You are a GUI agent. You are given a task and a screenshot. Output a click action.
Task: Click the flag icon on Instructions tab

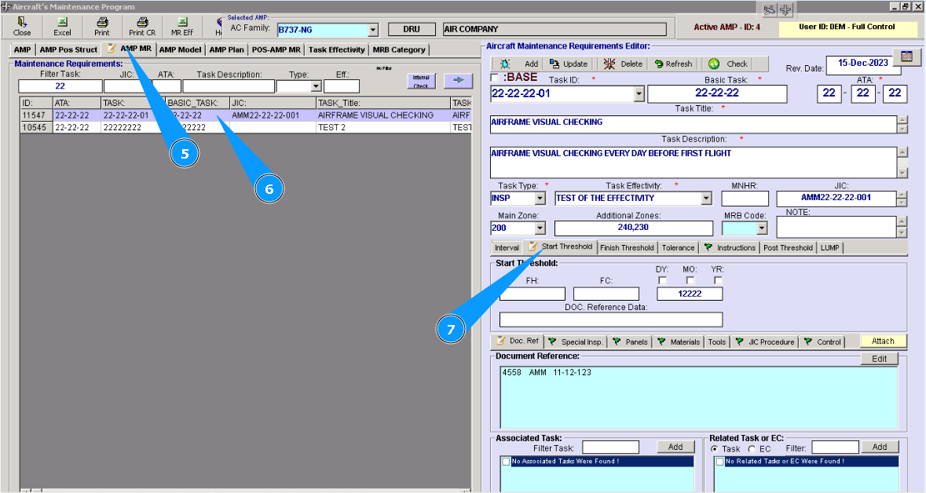coord(708,246)
